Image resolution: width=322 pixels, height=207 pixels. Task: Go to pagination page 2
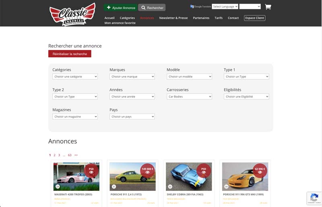[54, 155]
